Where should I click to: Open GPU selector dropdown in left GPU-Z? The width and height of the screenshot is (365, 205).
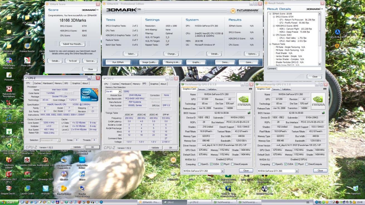[203, 171]
